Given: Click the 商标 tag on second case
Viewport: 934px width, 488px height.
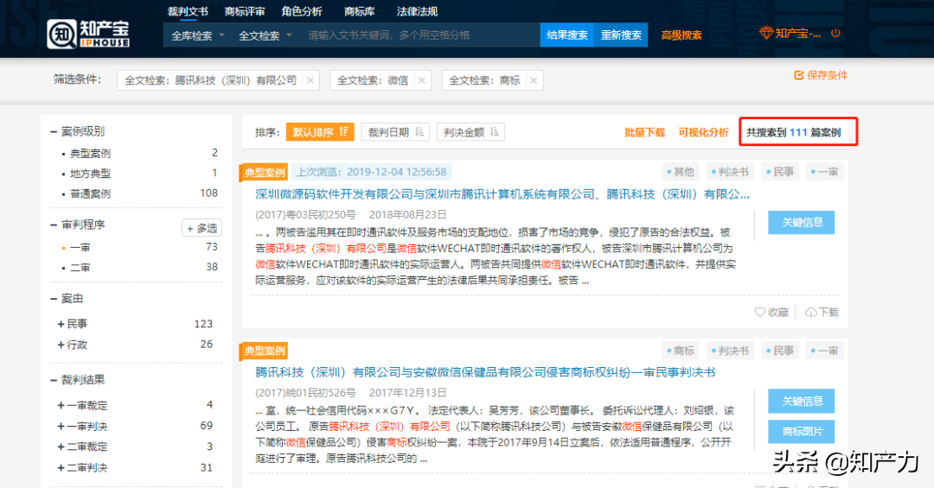Looking at the screenshot, I should click(681, 351).
